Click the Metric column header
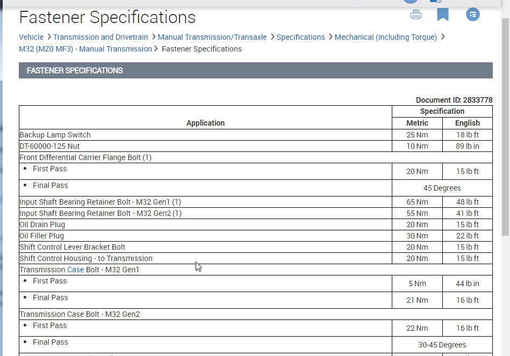The width and height of the screenshot is (510, 356). 417,123
